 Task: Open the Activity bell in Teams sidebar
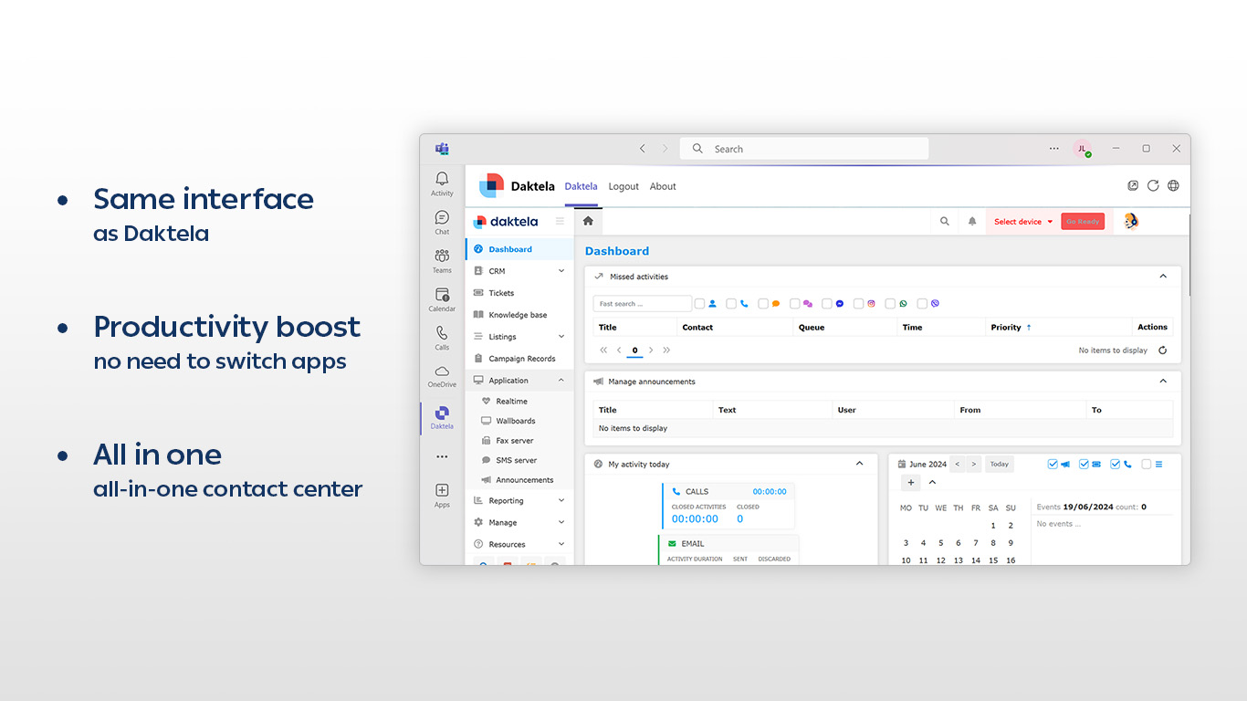point(442,183)
